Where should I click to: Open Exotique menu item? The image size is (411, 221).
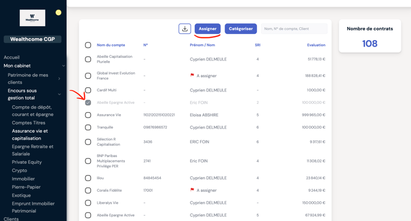point(22,195)
